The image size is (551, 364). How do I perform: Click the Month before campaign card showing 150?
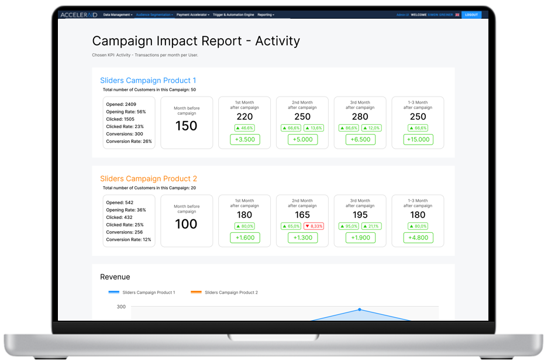pos(186,122)
